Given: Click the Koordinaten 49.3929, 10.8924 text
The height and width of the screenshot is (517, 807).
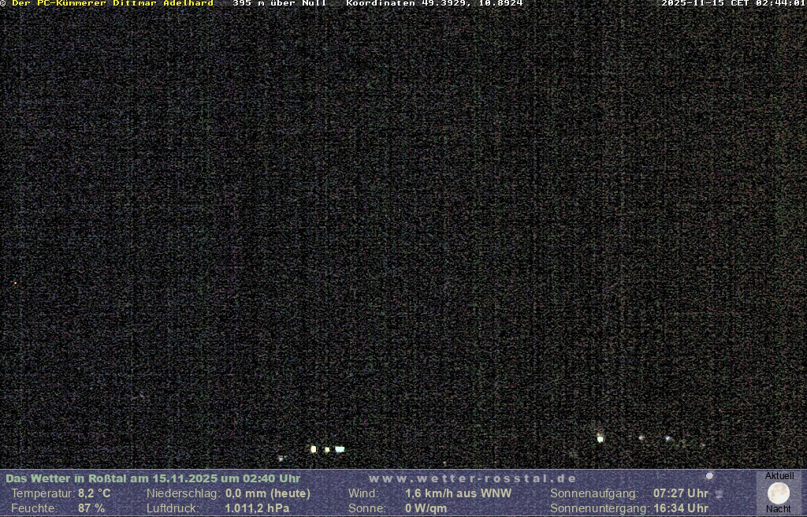Looking at the screenshot, I should pyautogui.click(x=434, y=4).
